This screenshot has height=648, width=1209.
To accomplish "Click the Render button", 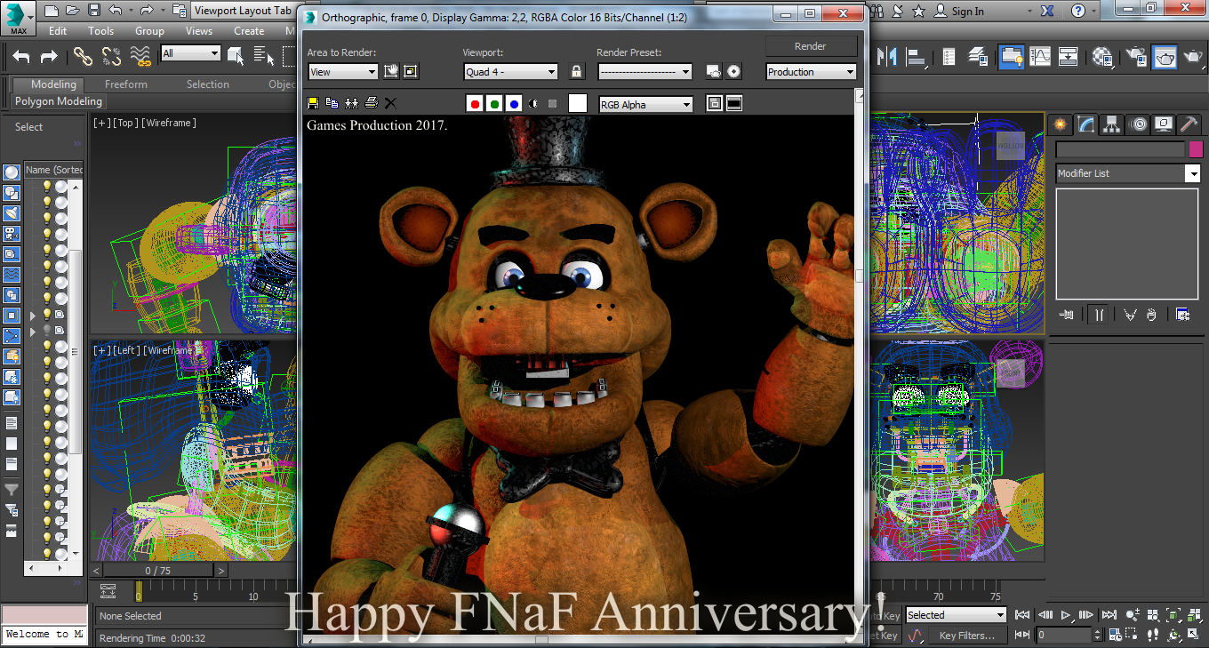I will tap(811, 45).
